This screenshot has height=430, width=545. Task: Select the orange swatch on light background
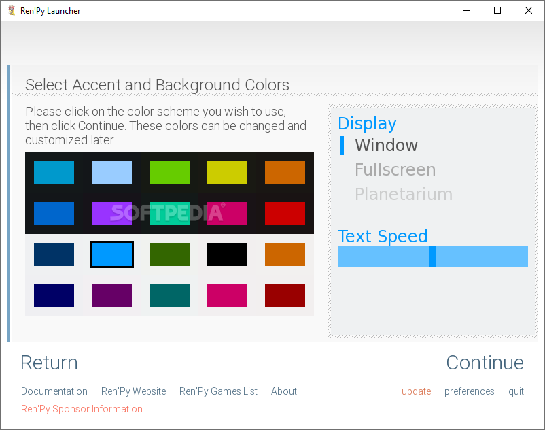click(285, 254)
